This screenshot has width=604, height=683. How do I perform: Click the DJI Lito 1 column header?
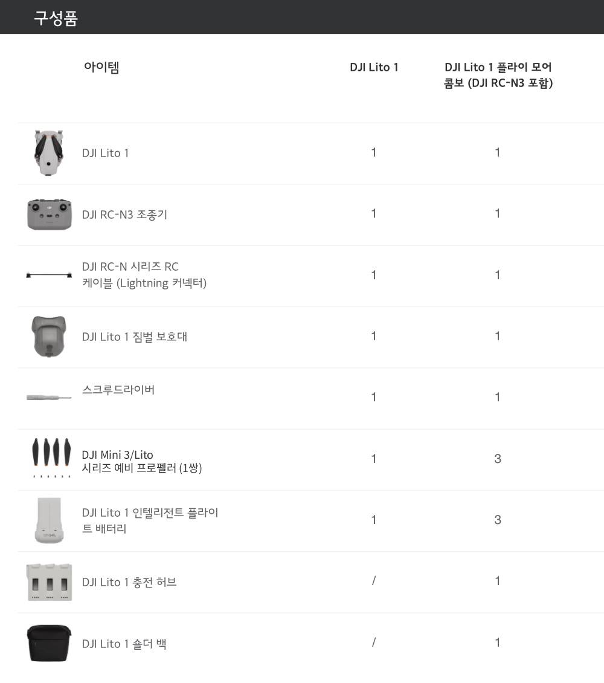[x=374, y=67]
